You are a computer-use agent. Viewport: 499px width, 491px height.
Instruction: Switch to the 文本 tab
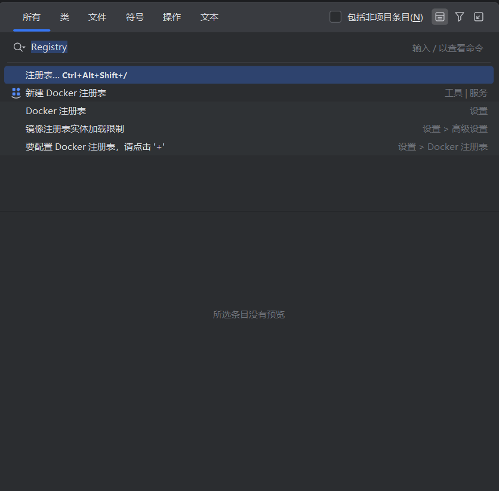coord(209,17)
